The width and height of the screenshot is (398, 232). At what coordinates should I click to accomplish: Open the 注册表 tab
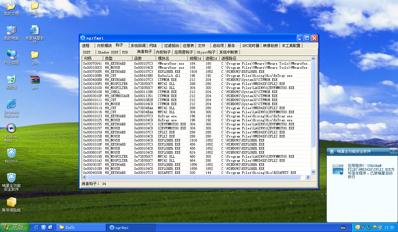click(188, 46)
